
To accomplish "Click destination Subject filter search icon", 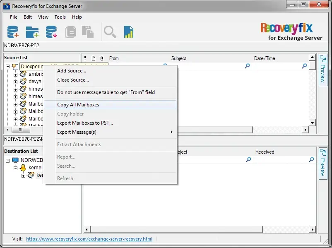I will click(x=248, y=159).
